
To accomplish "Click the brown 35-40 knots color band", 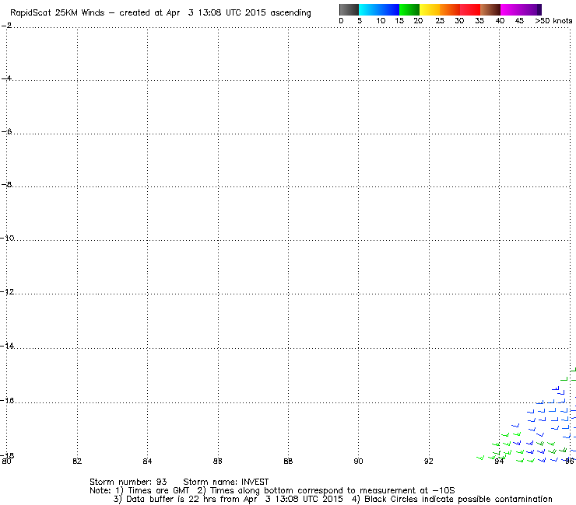I will 490,9.
